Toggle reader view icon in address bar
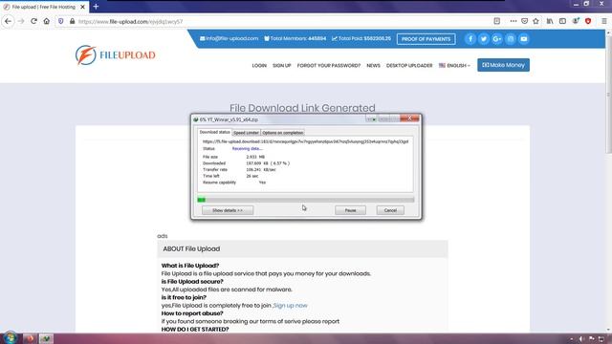The width and height of the screenshot is (612, 344). (497, 21)
